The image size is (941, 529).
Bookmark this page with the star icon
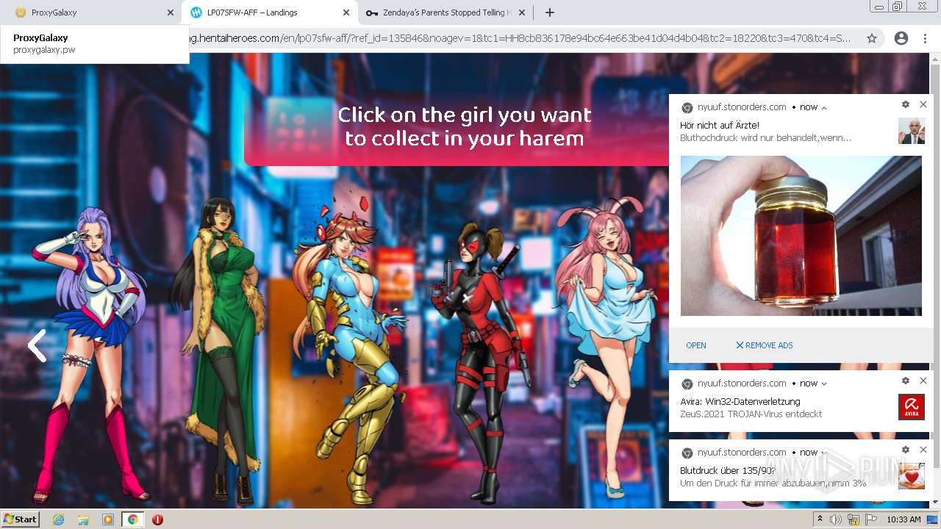pos(872,38)
